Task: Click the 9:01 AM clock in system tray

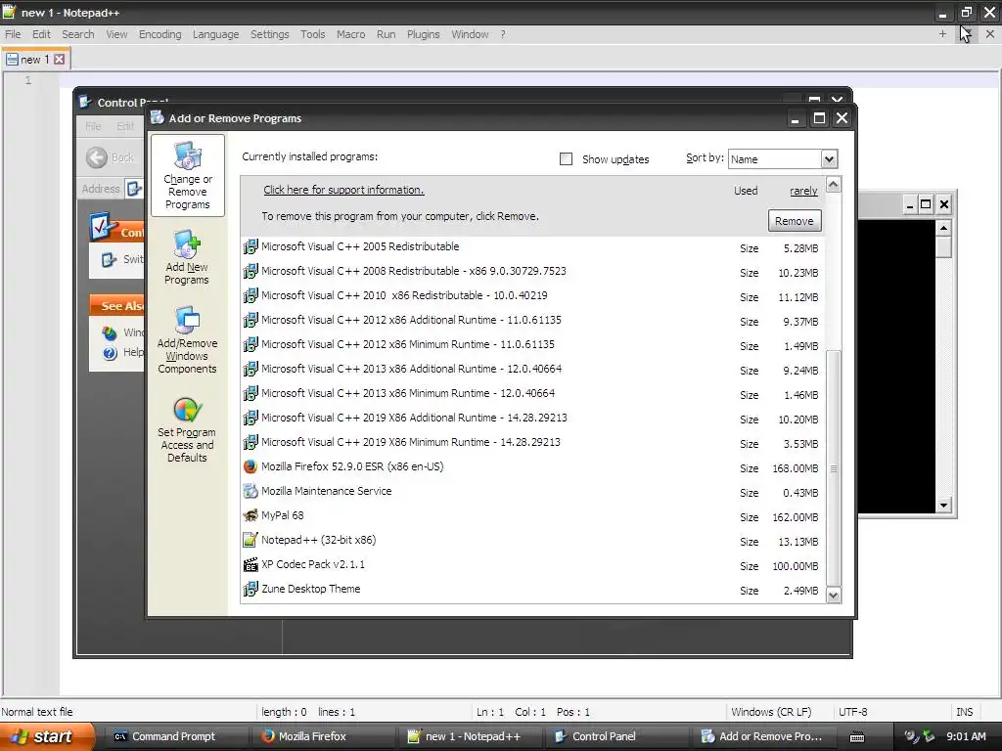Action: click(x=966, y=737)
